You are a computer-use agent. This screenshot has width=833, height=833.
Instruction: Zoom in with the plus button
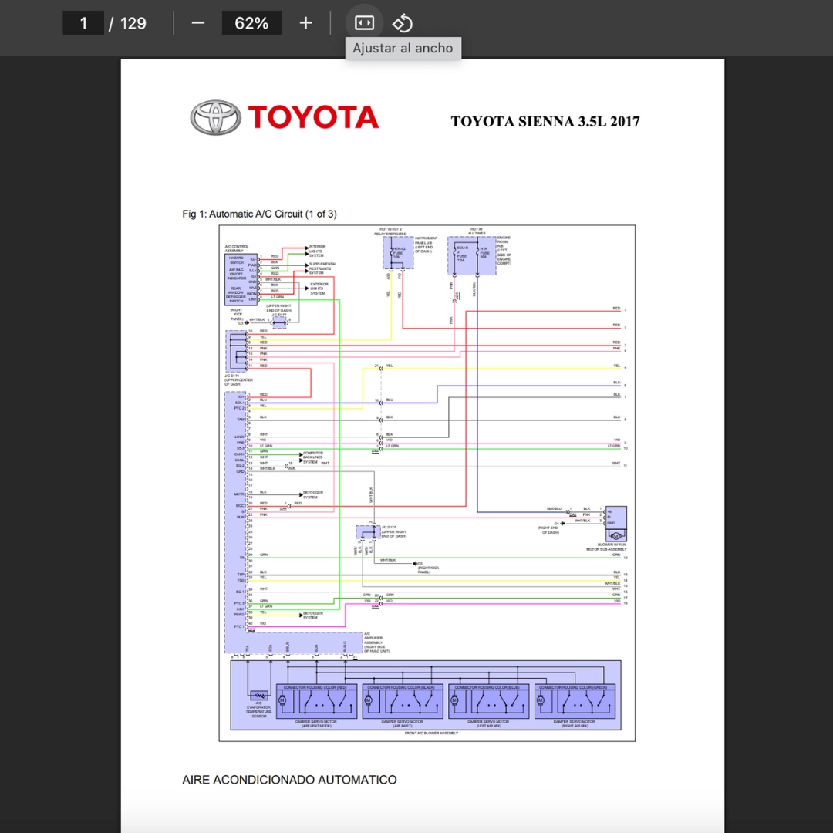pos(305,23)
